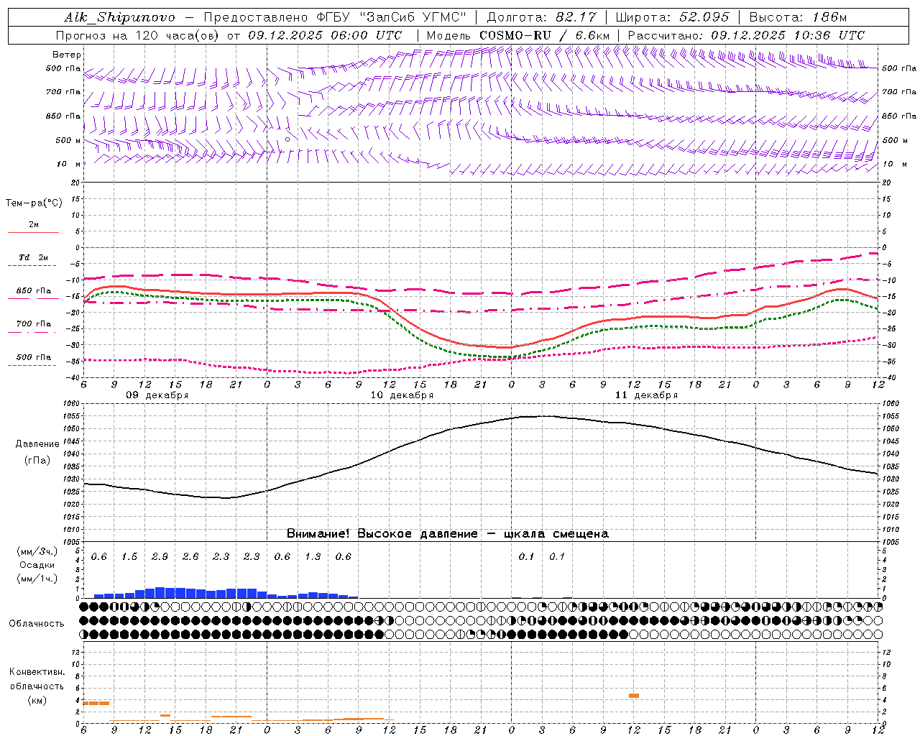This screenshot has width=920, height=736.
Task: Click the precipitation value '2.9'
Action: tap(160, 557)
